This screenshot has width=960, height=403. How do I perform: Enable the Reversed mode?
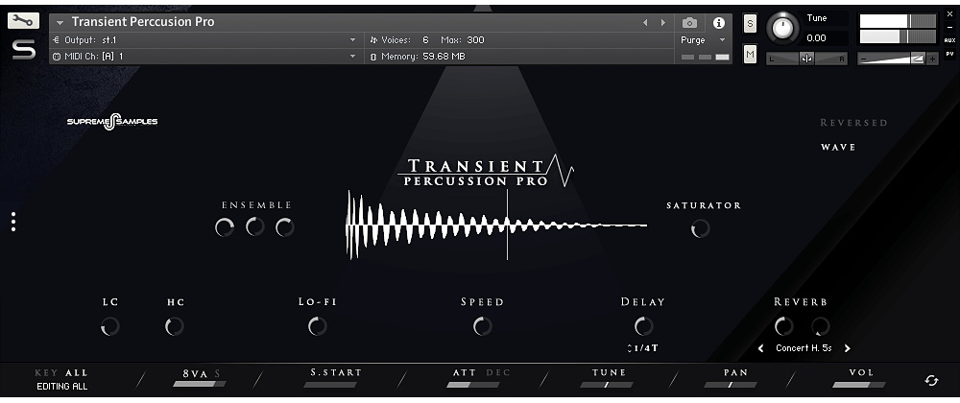(x=853, y=122)
